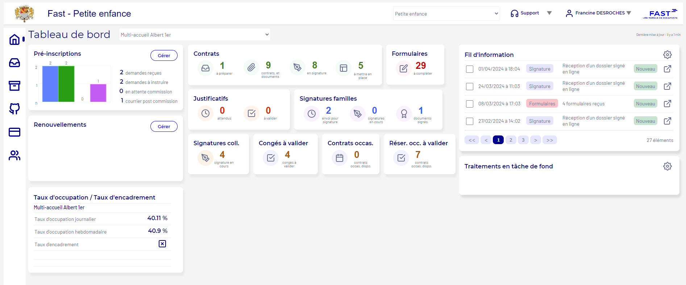Tick the checkbox for 01/04/2024 notification

pos(470,69)
